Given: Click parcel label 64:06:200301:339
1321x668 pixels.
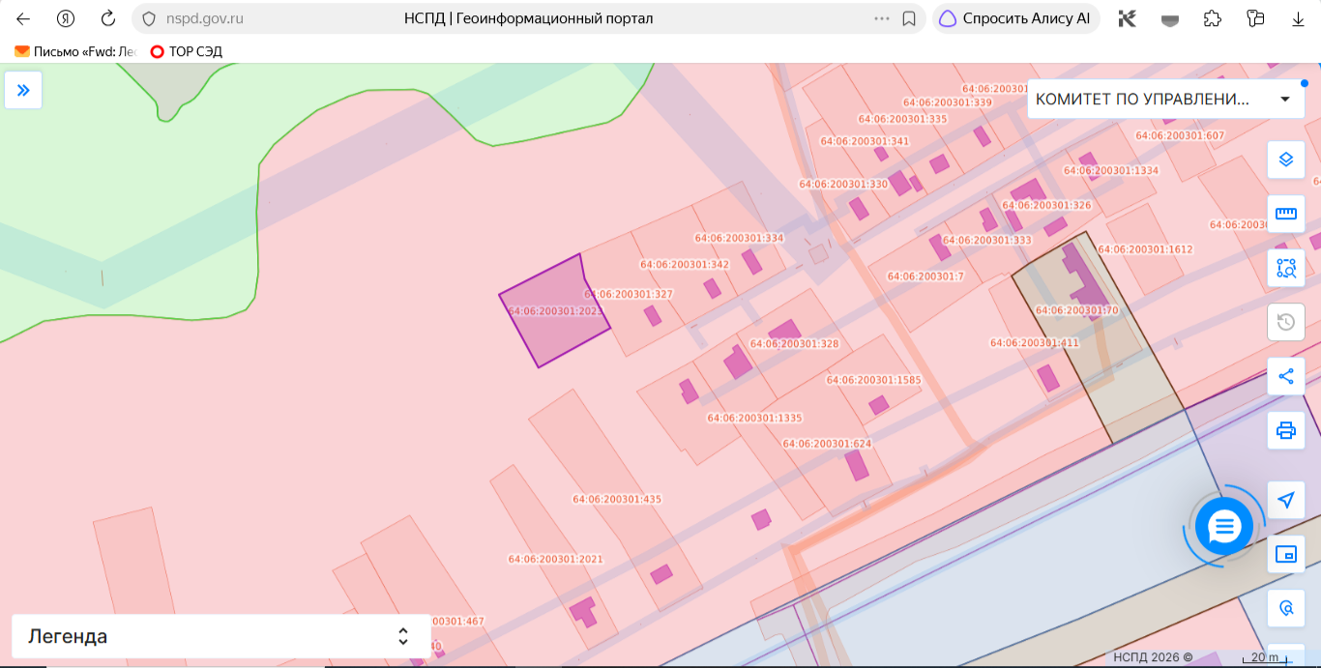Looking at the screenshot, I should tap(947, 102).
